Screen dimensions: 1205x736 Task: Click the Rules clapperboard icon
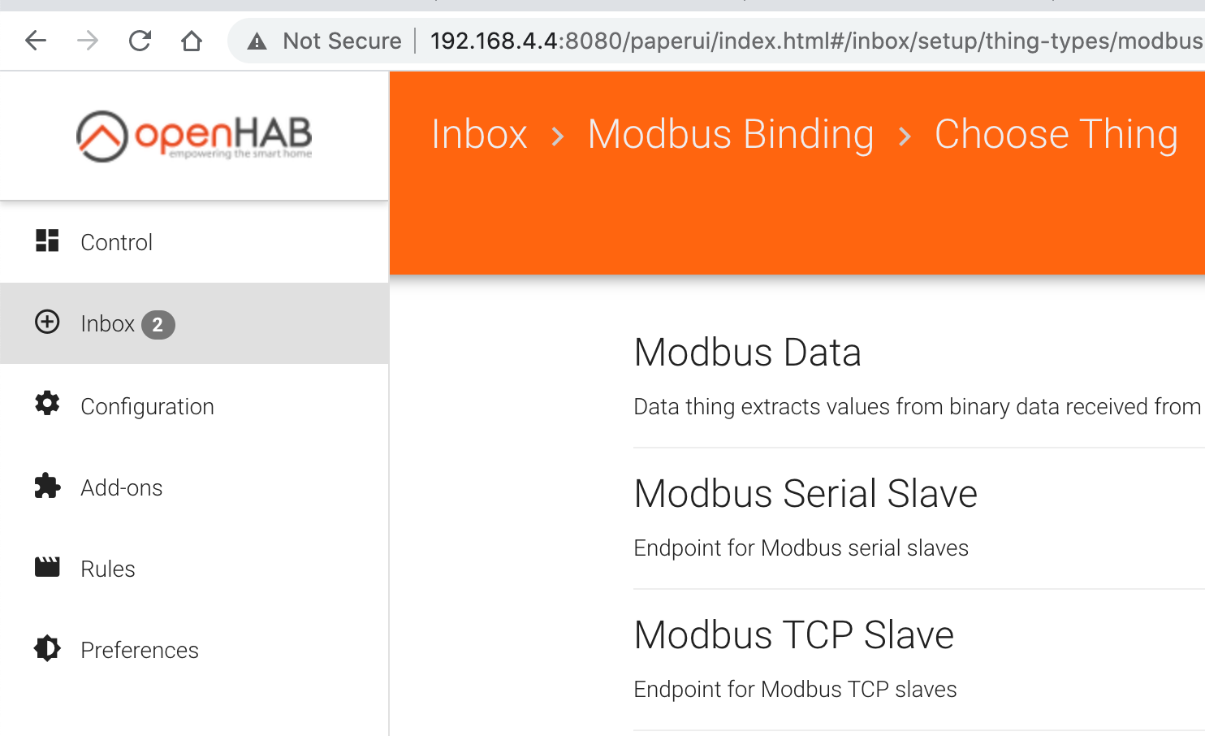coord(47,567)
